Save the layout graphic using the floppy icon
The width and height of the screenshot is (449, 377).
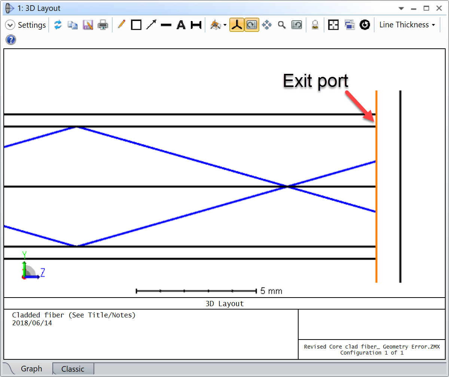click(88, 25)
